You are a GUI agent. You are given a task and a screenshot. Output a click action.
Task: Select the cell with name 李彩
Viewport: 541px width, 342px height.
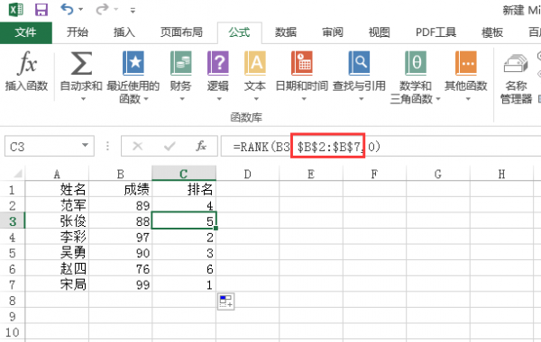point(57,237)
